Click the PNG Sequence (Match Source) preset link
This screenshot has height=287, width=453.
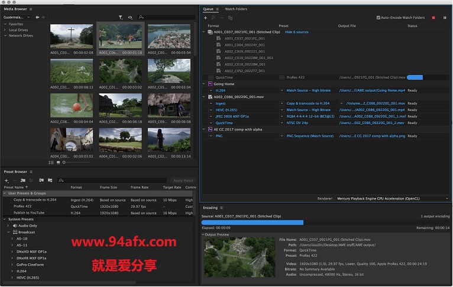click(310, 136)
